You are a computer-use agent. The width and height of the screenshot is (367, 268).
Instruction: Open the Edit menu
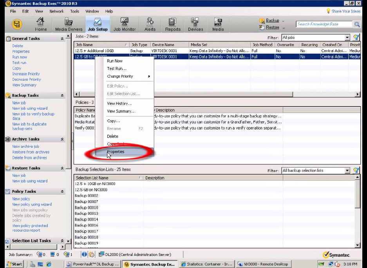[x=25, y=11]
